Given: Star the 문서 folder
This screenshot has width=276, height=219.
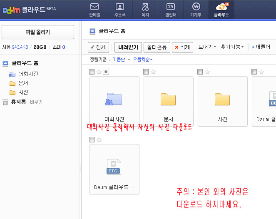Looking at the screenshot, I should coord(153,72).
